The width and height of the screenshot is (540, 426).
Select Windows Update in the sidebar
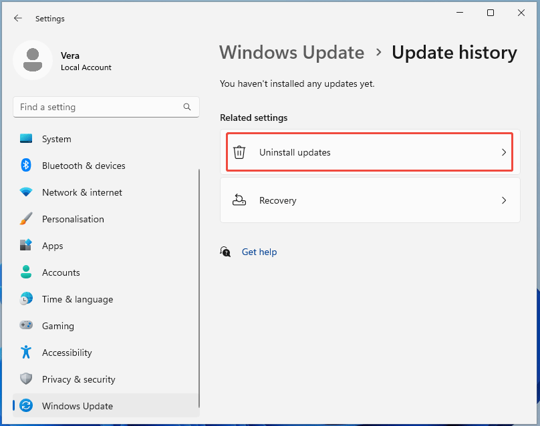tap(78, 406)
